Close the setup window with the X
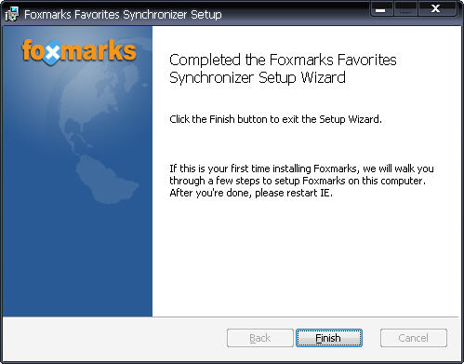 [436, 9]
